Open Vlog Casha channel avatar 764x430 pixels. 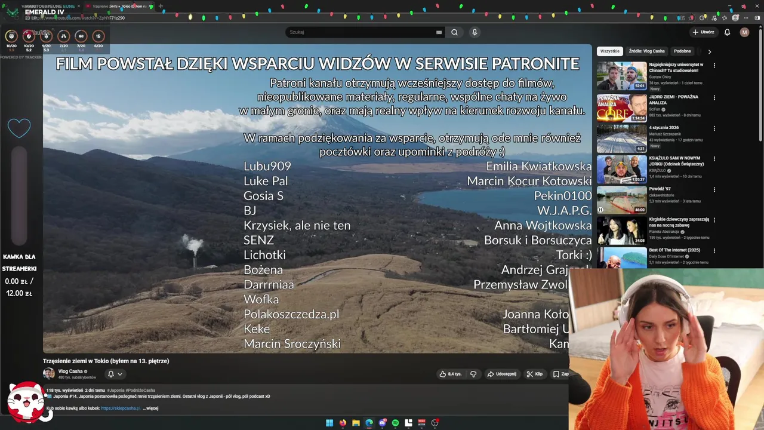48,373
